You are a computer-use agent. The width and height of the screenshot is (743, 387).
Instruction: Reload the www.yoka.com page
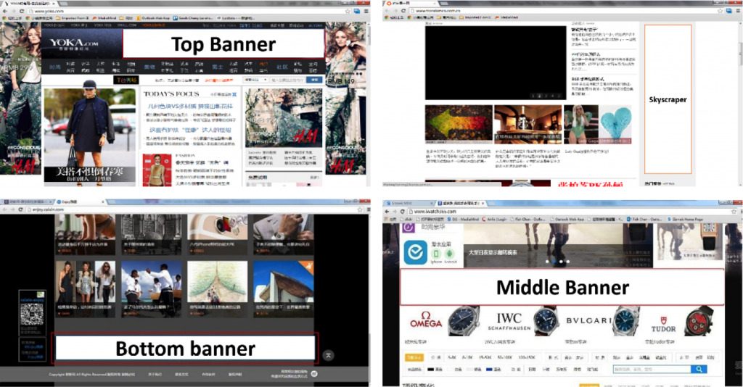(21, 11)
